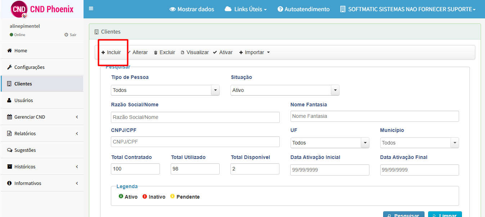Click the Total Disponível field
The image size is (485, 217).
click(x=255, y=169)
